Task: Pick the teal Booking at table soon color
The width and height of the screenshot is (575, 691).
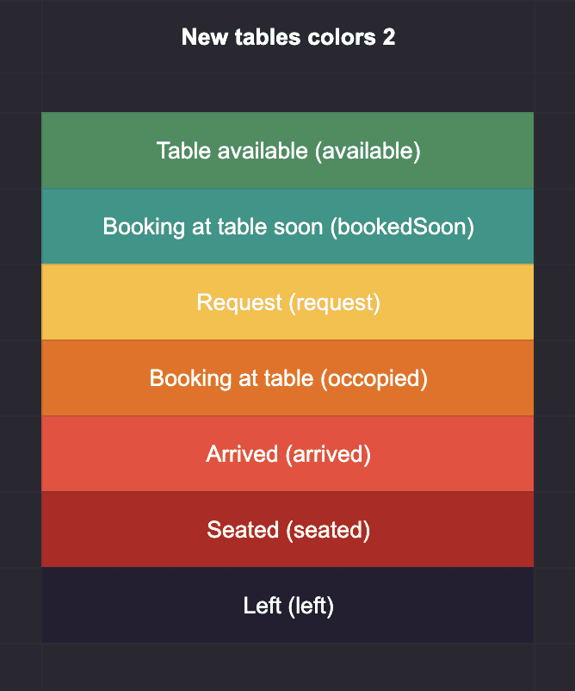Action: point(287,226)
